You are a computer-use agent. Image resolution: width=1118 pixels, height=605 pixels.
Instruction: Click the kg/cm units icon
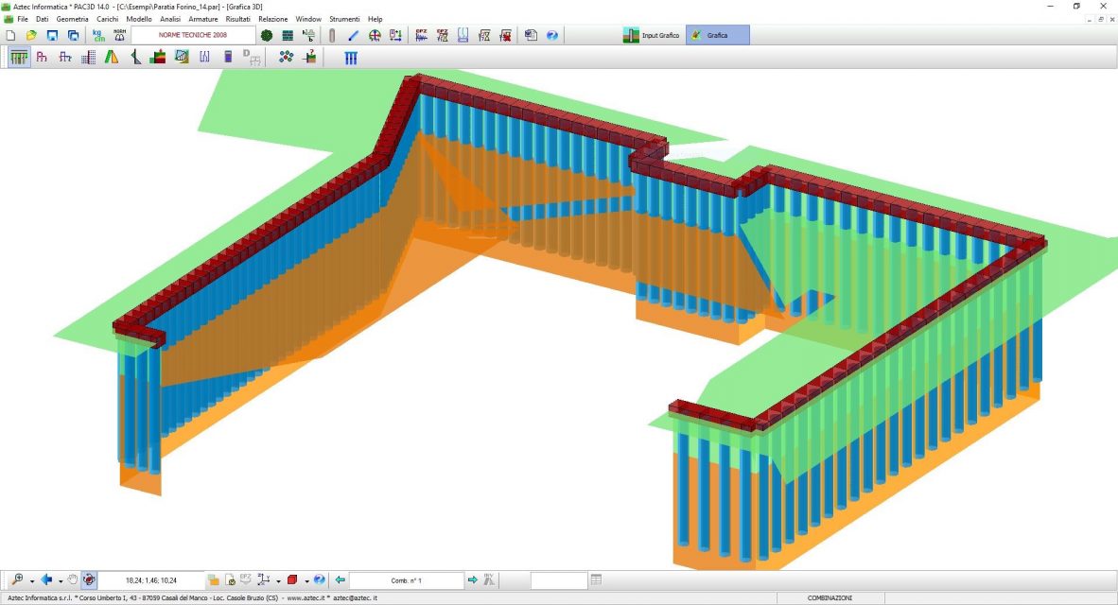(x=98, y=35)
